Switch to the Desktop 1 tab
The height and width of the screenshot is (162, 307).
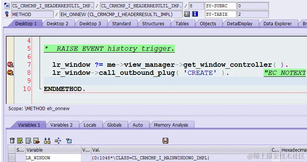coord(26,24)
